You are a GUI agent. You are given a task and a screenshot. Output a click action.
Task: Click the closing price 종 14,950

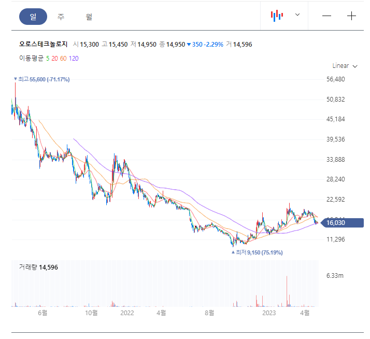point(172,45)
